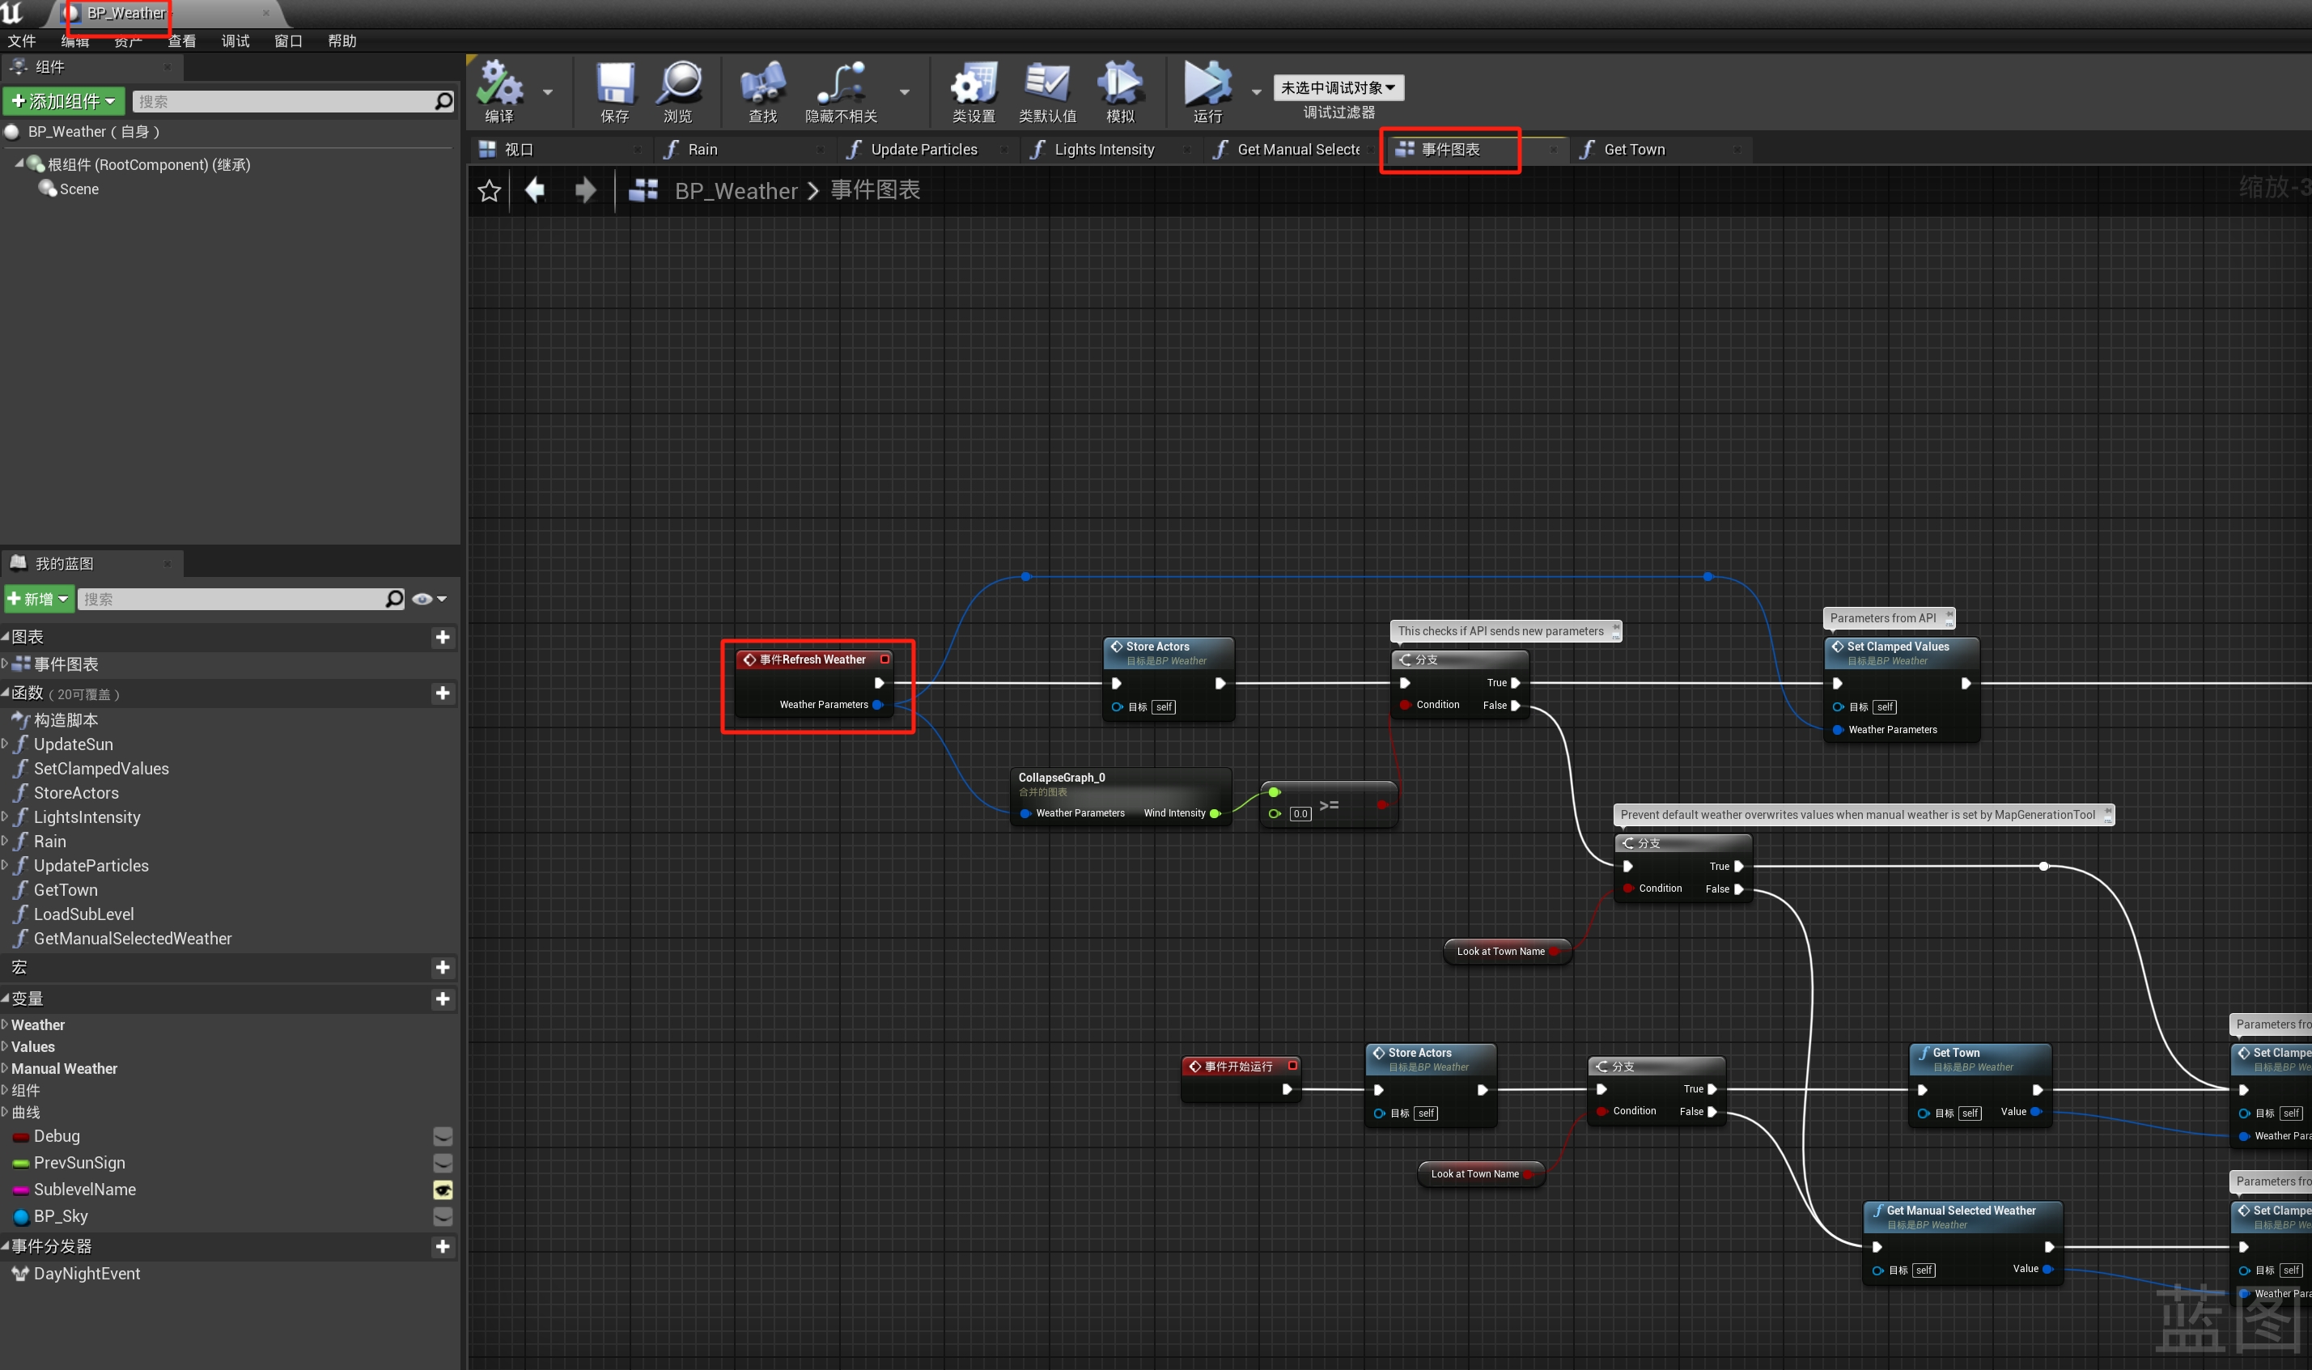Screen dimensions: 2312x1370
Task: Click the 编译 (Compile) toolbar icon
Action: (499, 85)
